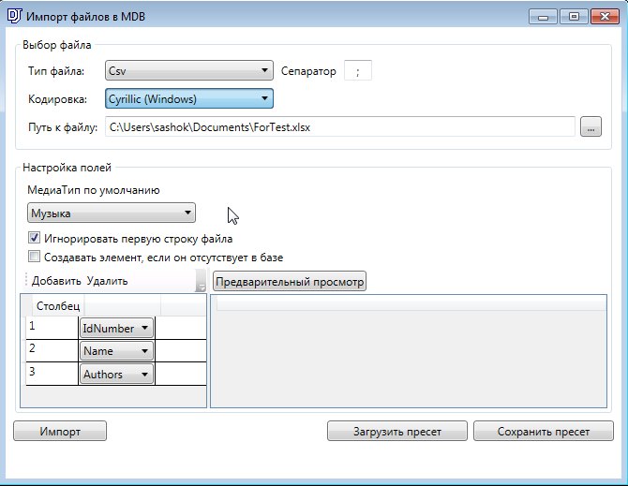628x486 pixels.
Task: Click Удалить in the column toolbar
Action: [x=108, y=281]
